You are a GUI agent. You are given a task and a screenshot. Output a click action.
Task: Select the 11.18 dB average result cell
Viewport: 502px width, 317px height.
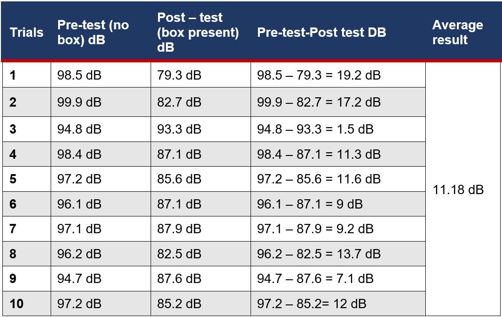458,190
